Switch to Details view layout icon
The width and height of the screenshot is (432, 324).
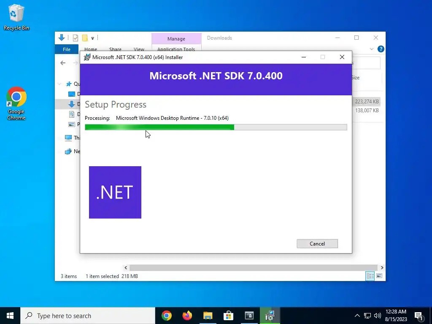pos(370,276)
